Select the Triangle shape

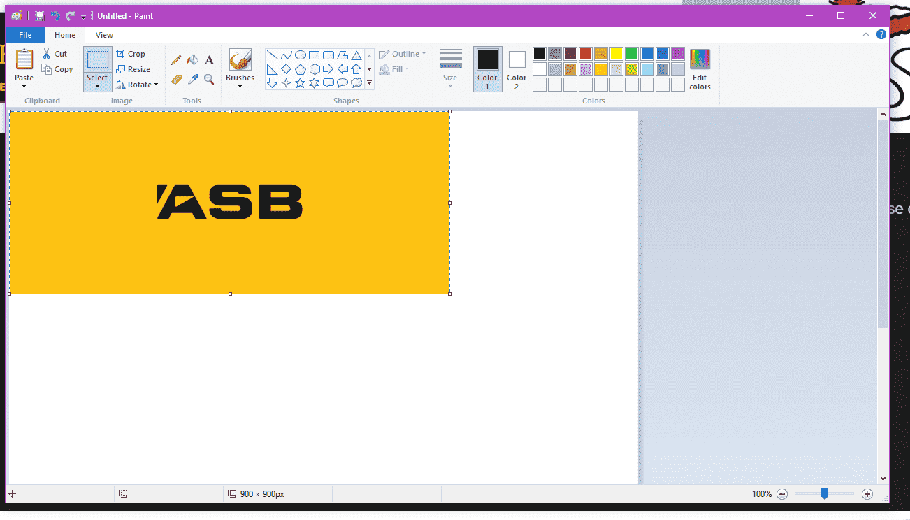click(x=356, y=55)
